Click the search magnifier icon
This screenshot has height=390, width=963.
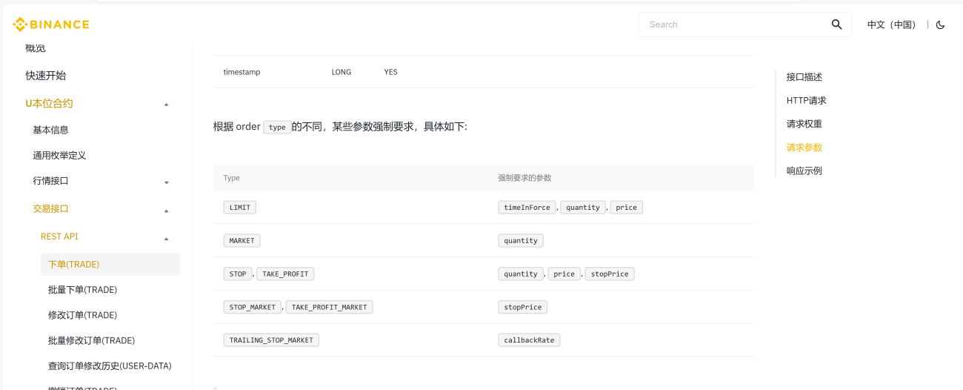pyautogui.click(x=836, y=24)
